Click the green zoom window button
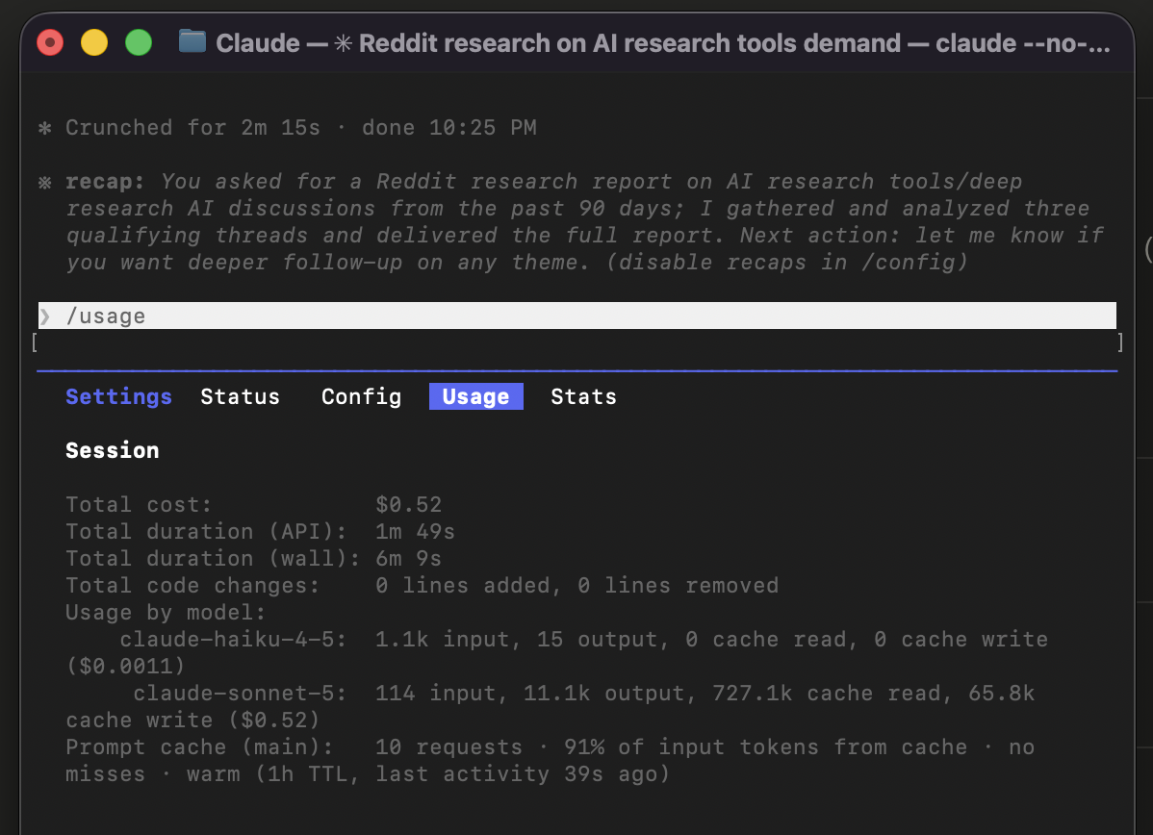Screen dimensions: 1153x835 (139, 42)
